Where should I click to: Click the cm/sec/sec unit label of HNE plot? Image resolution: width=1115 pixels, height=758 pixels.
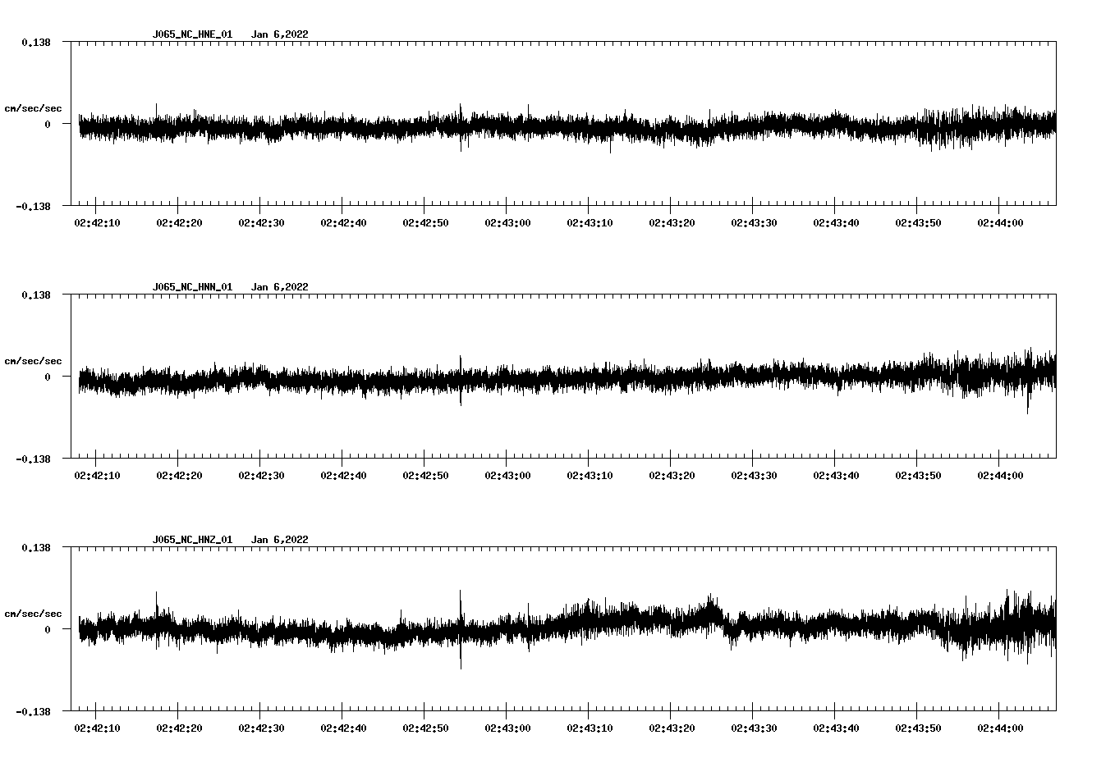tap(33, 108)
